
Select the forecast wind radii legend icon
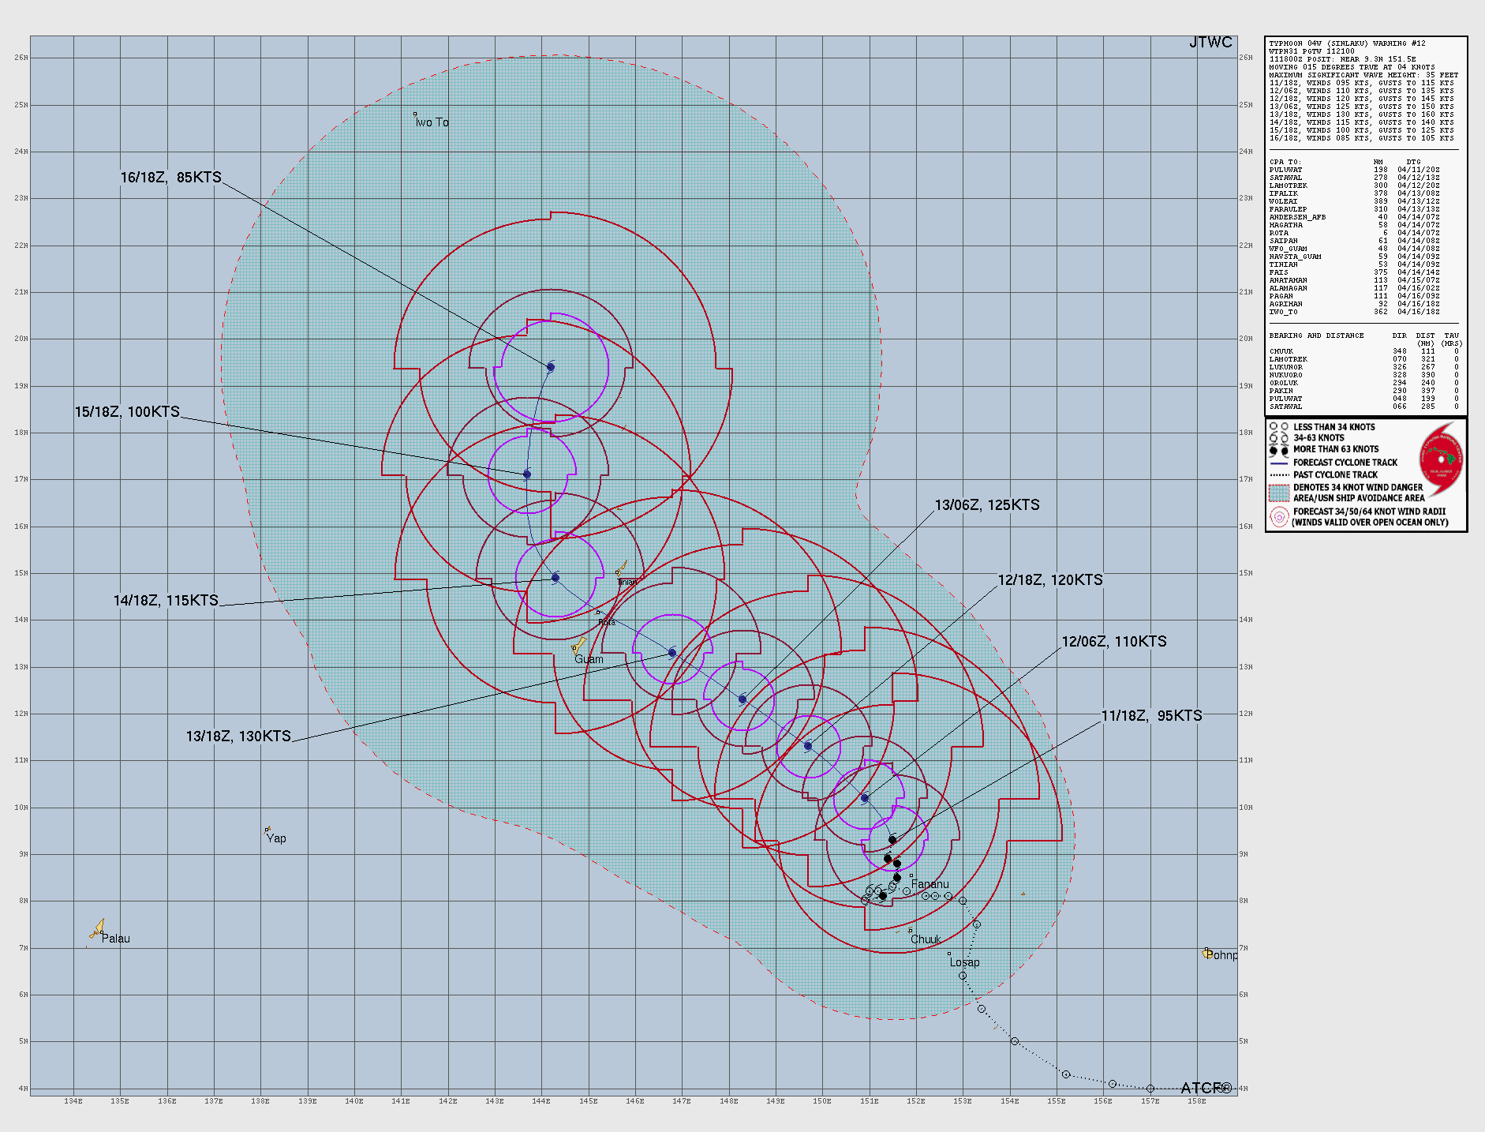click(1278, 517)
